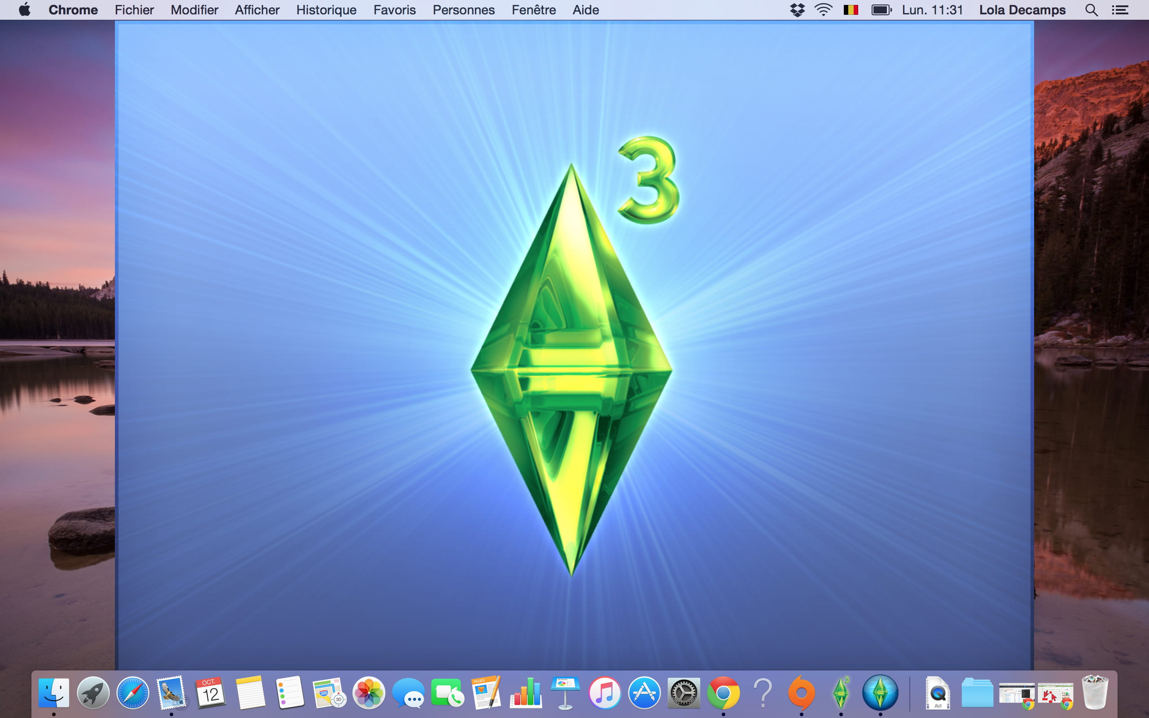Open the Fichier menu
This screenshot has height=718, width=1149.
pyautogui.click(x=134, y=9)
